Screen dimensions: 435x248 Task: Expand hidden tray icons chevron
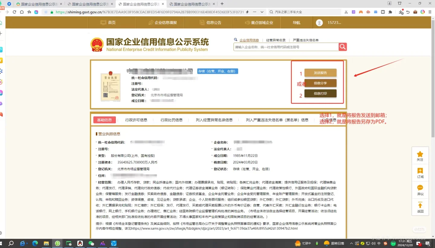coord(351,243)
